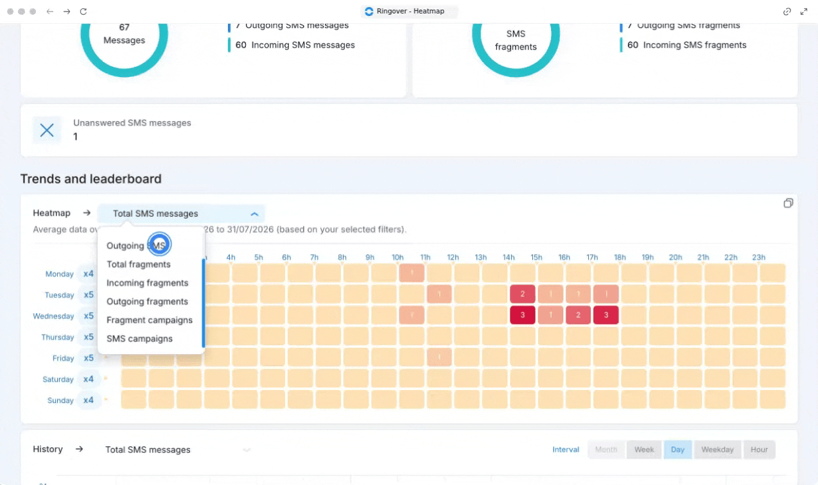Click the Ringover logo in the tab title
818x485 pixels.
(369, 11)
